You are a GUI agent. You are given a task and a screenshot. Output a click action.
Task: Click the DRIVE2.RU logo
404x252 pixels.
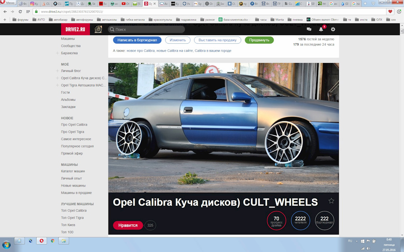pyautogui.click(x=75, y=29)
